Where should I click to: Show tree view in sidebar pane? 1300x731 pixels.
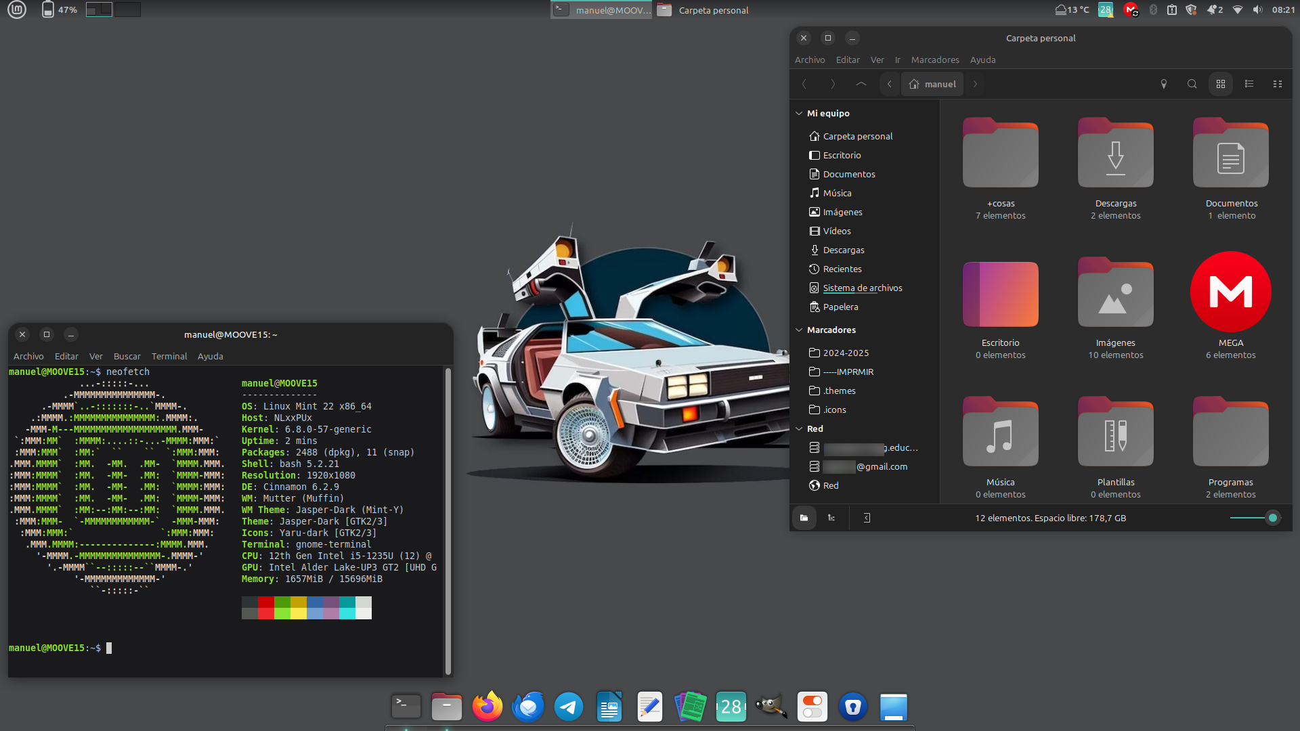(x=831, y=518)
